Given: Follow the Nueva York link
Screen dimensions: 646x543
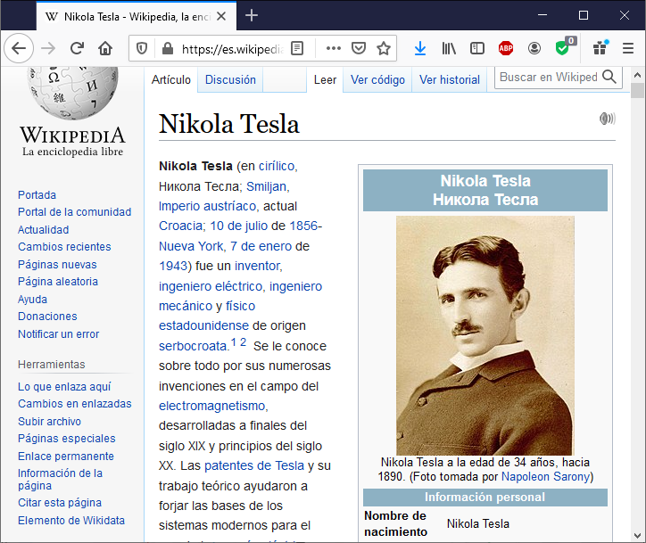Looking at the screenshot, I should 191,246.
